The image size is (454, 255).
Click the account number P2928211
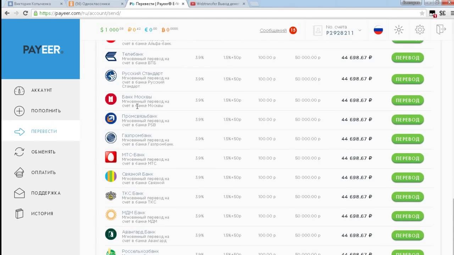tap(340, 33)
